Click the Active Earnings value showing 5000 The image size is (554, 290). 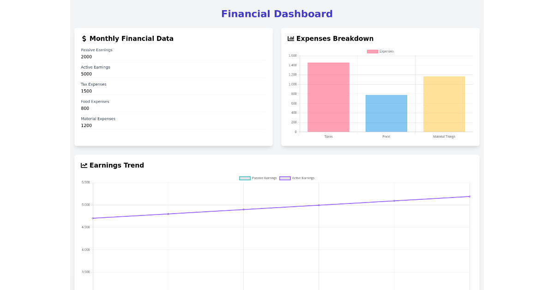86,74
